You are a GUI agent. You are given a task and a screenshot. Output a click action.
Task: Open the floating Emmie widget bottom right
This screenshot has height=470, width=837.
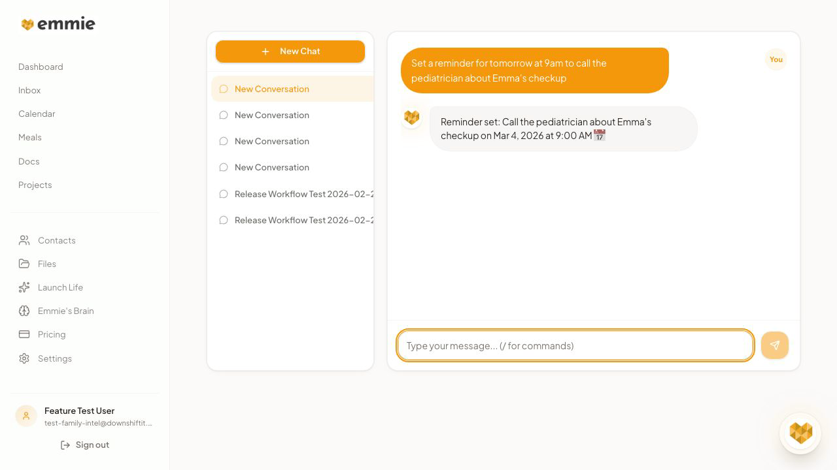coord(800,433)
